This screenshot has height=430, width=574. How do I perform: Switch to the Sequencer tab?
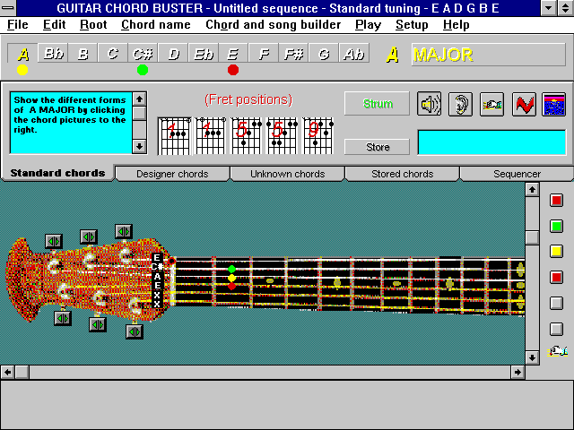point(517,174)
